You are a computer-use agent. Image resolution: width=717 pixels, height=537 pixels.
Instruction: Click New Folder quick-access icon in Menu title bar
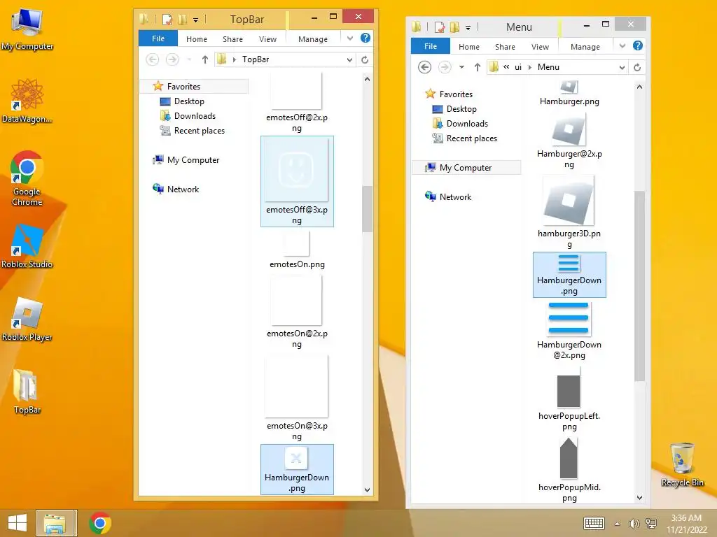pos(454,27)
